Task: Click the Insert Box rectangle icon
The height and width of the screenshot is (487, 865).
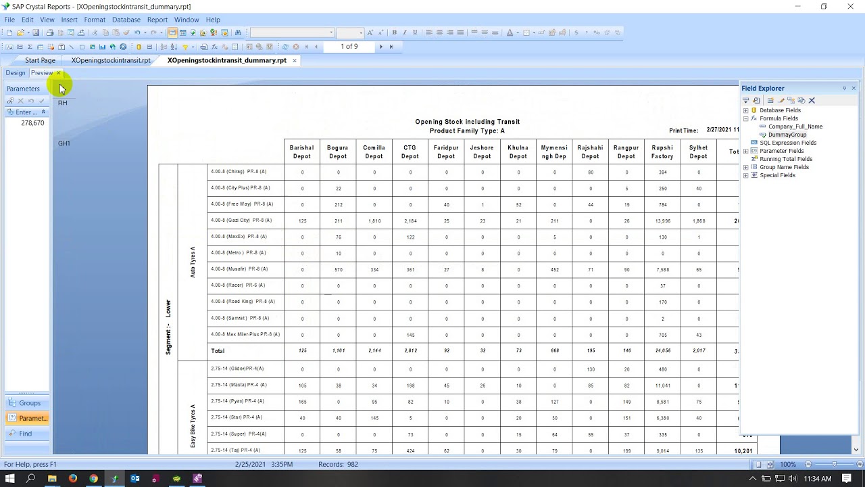Action: point(82,47)
